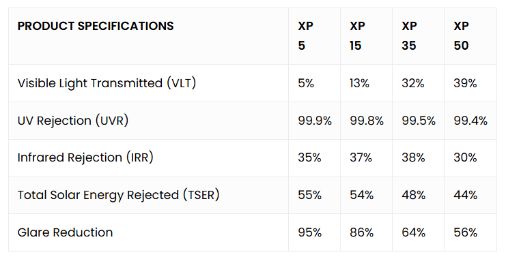Viewport: 506px width, 259px height.
Task: Select the XP 50 column header
Action: [x=461, y=35]
